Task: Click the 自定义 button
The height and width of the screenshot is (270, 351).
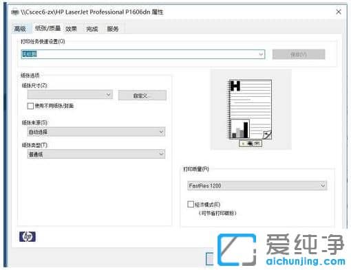Action: pos(142,95)
